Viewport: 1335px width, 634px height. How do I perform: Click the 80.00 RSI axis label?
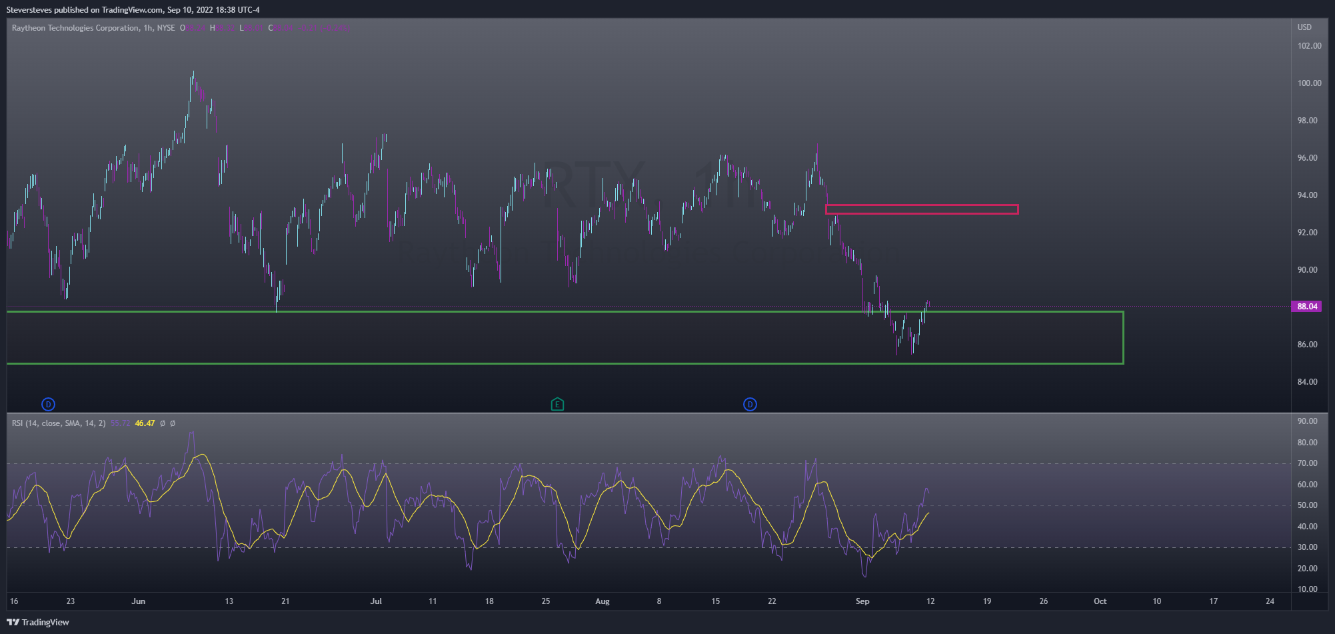pyautogui.click(x=1307, y=443)
